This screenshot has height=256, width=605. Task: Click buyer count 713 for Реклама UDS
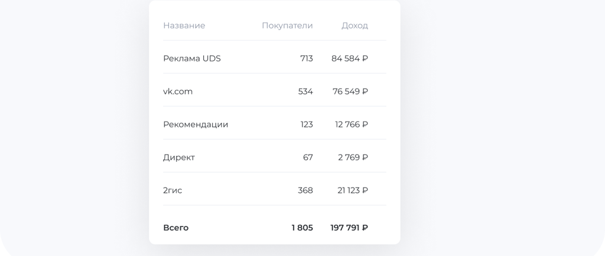[307, 58]
